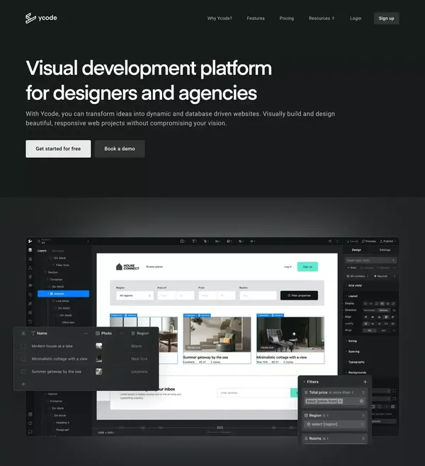425x466 pixels.
Task: Click the Email address input in canvas
Action: pyautogui.click(x=254, y=392)
